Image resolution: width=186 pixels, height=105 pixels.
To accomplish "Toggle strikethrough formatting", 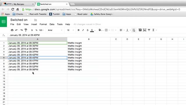I will [x=87, y=30].
